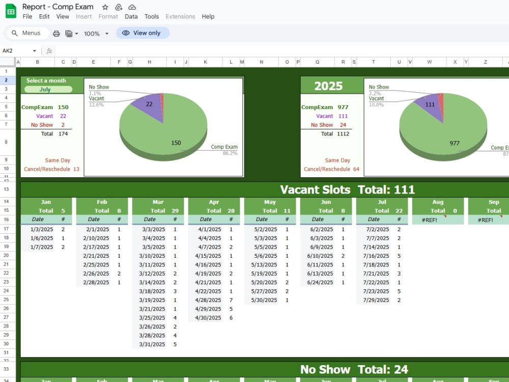Open the Tools menu
The image size is (509, 382).
pyautogui.click(x=152, y=17)
